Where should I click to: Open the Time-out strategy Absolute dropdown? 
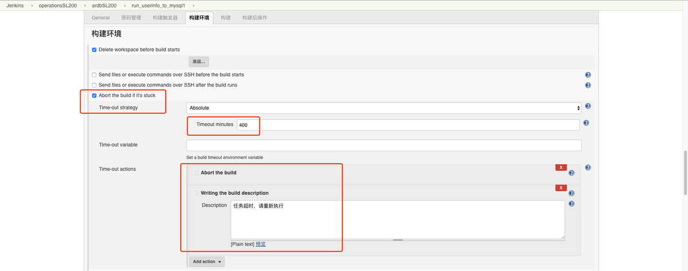coord(384,108)
